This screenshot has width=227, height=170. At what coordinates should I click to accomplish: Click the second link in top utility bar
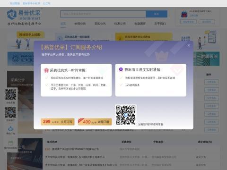(x=31, y=3)
